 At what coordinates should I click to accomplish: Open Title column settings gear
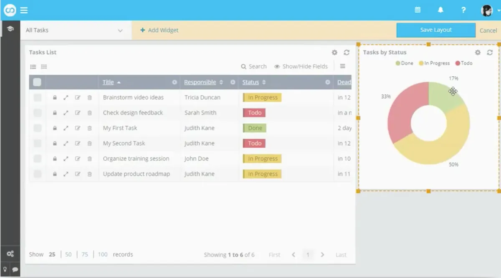click(x=175, y=82)
